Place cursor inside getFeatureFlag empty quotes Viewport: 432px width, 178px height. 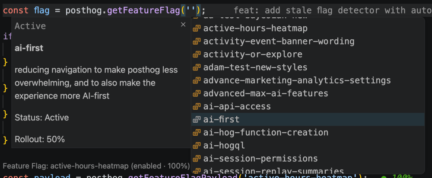point(191,11)
